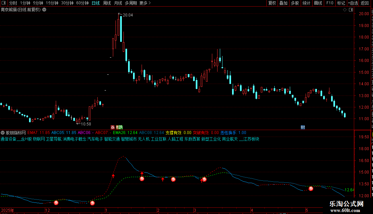Click the signal icon near the 12 month label
Viewport: 373px width, 214px height.
[56, 202]
